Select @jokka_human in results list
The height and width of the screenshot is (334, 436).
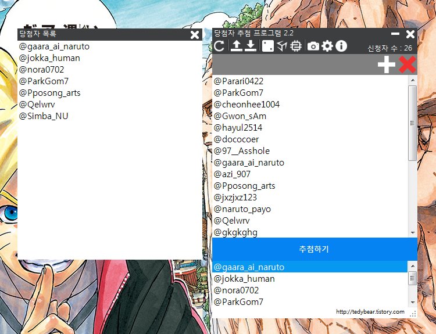(310, 279)
